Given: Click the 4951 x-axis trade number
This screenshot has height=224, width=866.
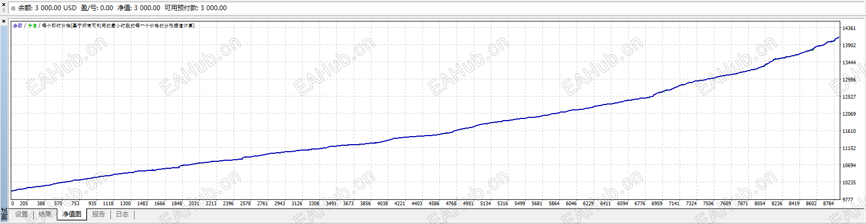Looking at the screenshot, I should point(468,204).
